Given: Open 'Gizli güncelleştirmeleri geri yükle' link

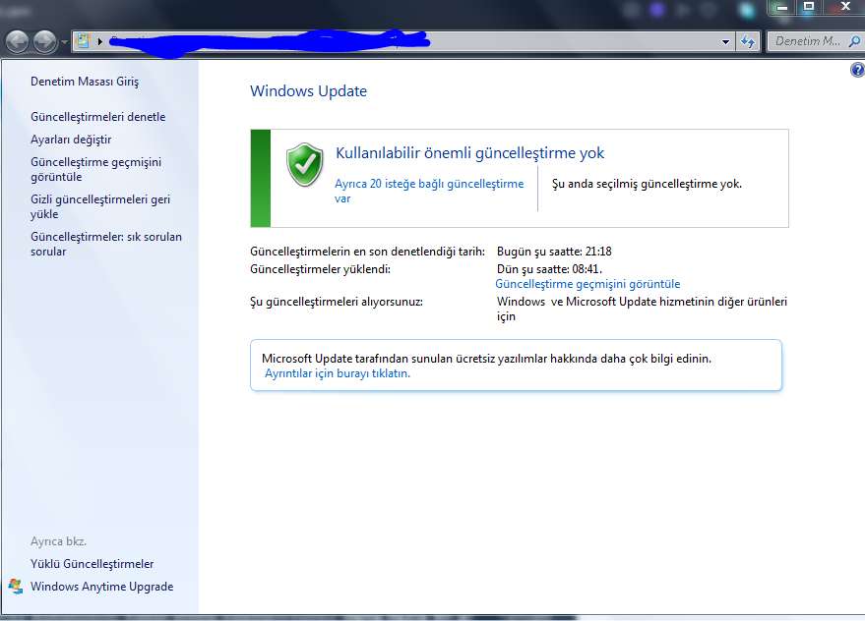Looking at the screenshot, I should (99, 206).
